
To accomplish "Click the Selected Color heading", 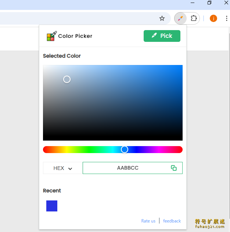I will point(62,56).
